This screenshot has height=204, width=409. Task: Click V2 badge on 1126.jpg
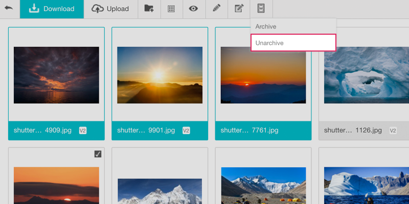click(393, 131)
